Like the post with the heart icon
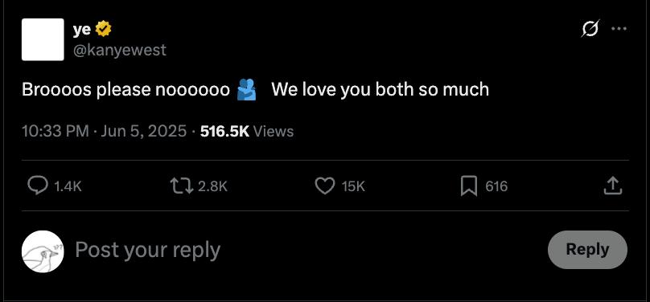The image size is (650, 302). [324, 186]
